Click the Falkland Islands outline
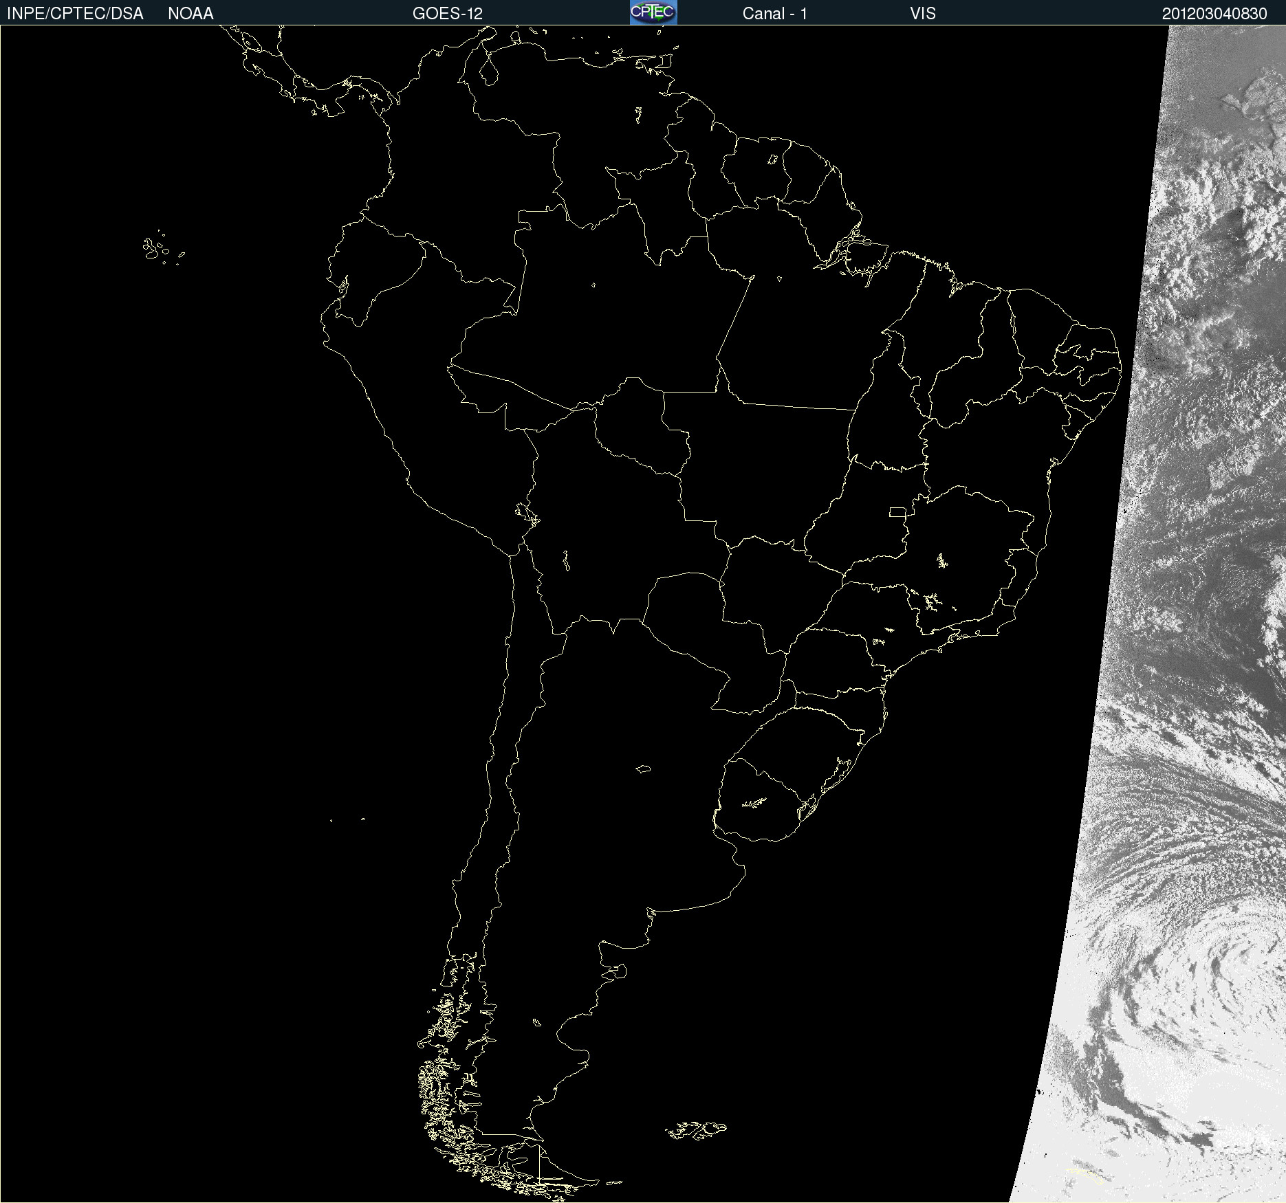The image size is (1286, 1203). point(695,1130)
